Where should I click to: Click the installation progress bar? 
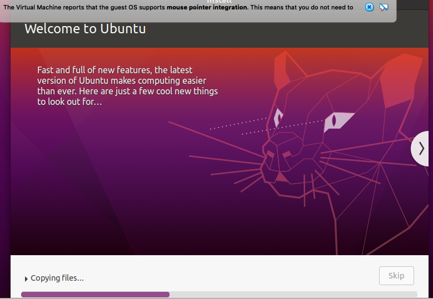pos(219,295)
